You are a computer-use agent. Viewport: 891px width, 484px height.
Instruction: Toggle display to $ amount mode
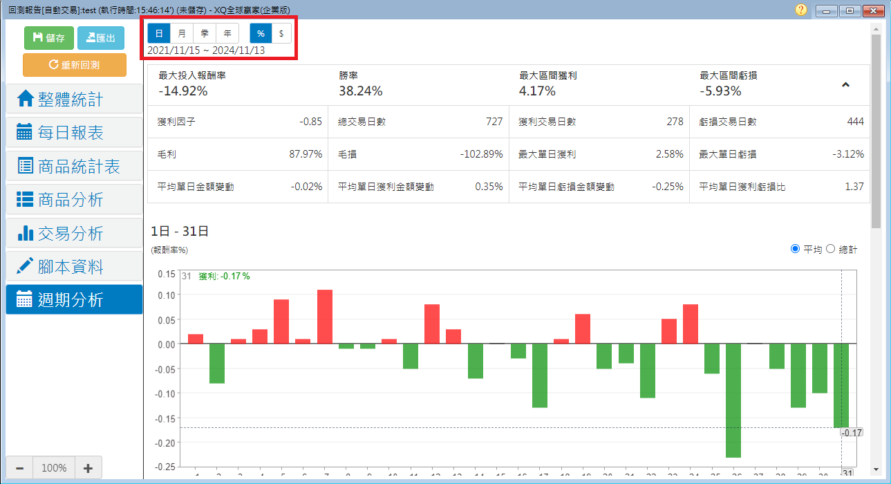coord(281,33)
